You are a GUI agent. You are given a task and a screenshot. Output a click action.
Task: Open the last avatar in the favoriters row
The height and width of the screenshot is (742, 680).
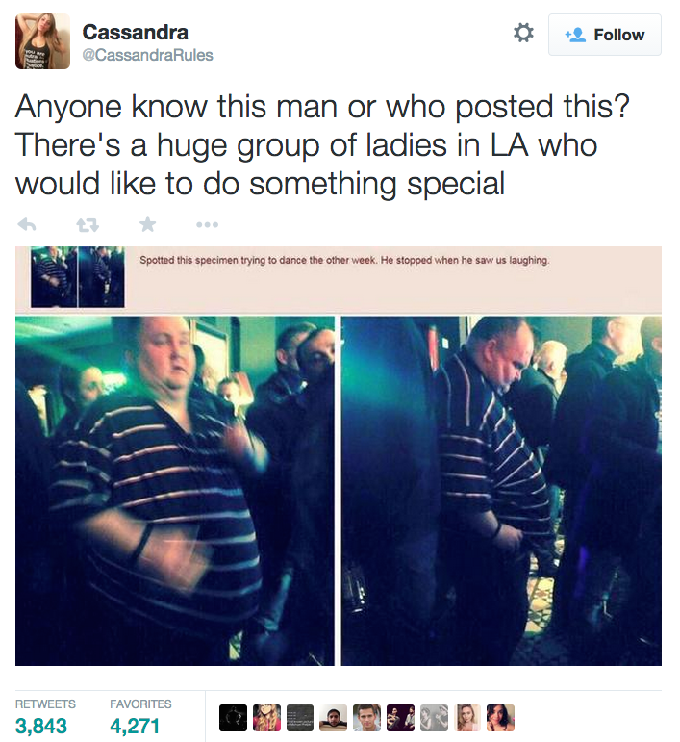click(x=501, y=718)
